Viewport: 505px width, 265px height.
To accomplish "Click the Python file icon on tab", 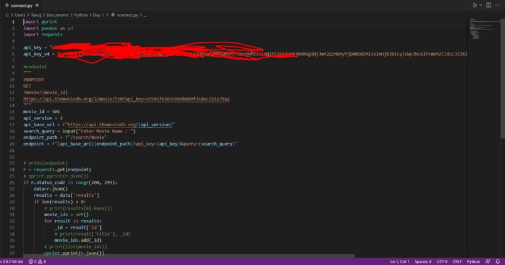I will tap(7, 5).
